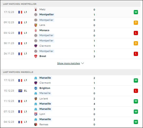The height and width of the screenshot is (128, 143).
Task: Click the Rennes club crest icon
Action: tap(36, 125)
